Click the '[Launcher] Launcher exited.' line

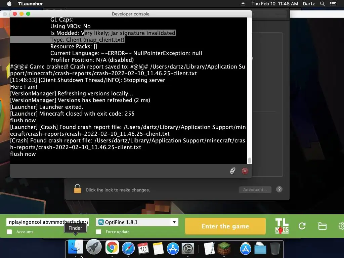coord(46,107)
